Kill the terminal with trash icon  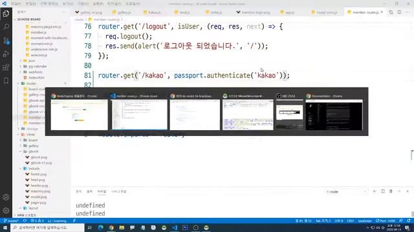(x=391, y=191)
